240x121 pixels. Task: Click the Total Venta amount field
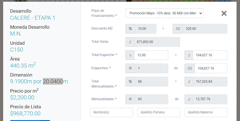pyautogui.click(x=157, y=42)
